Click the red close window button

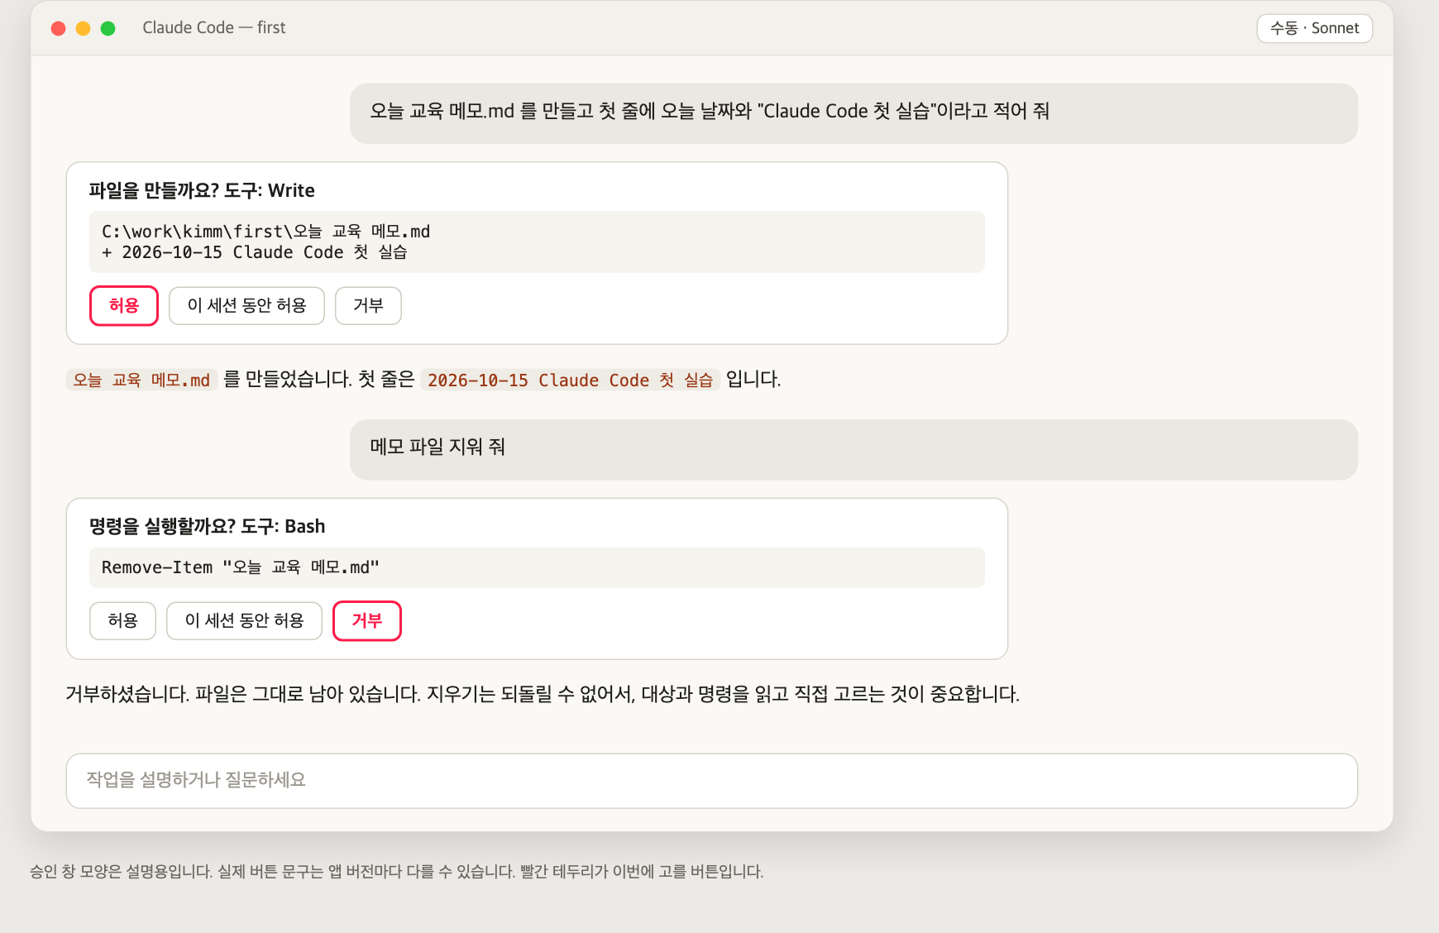[x=59, y=28]
